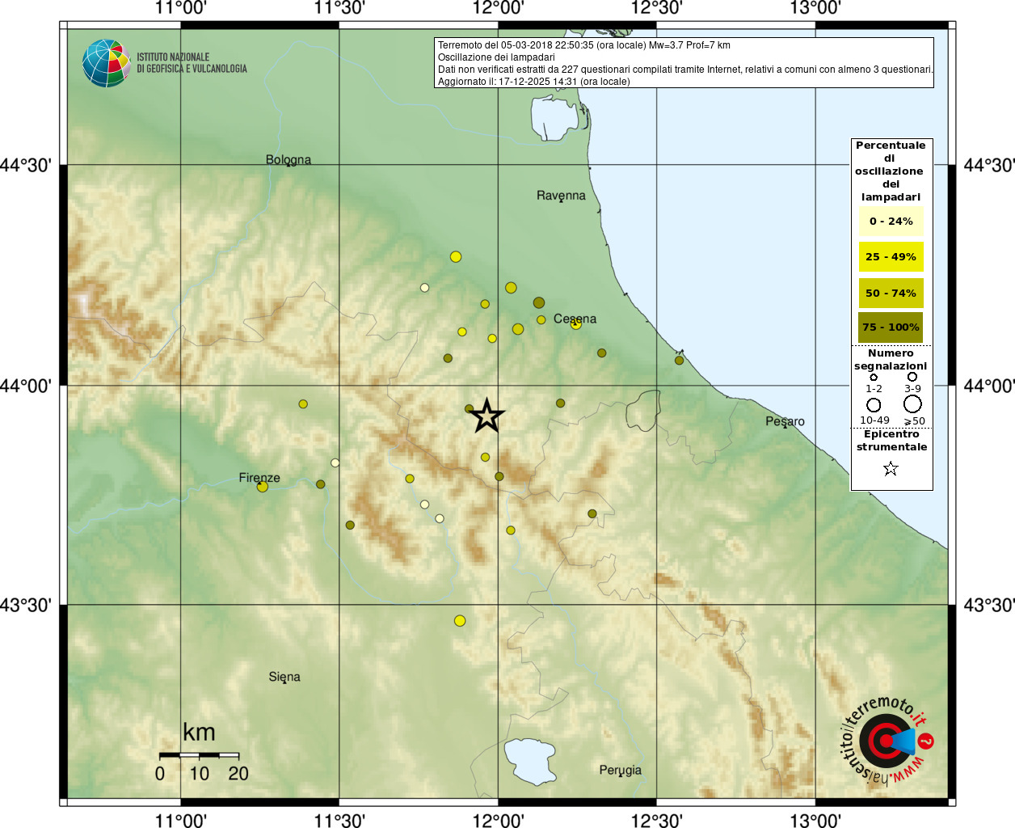Click the 'Terremoto del 05-03-2018' header line
Image resolution: width=1015 pixels, height=828 pixels.
pos(584,45)
